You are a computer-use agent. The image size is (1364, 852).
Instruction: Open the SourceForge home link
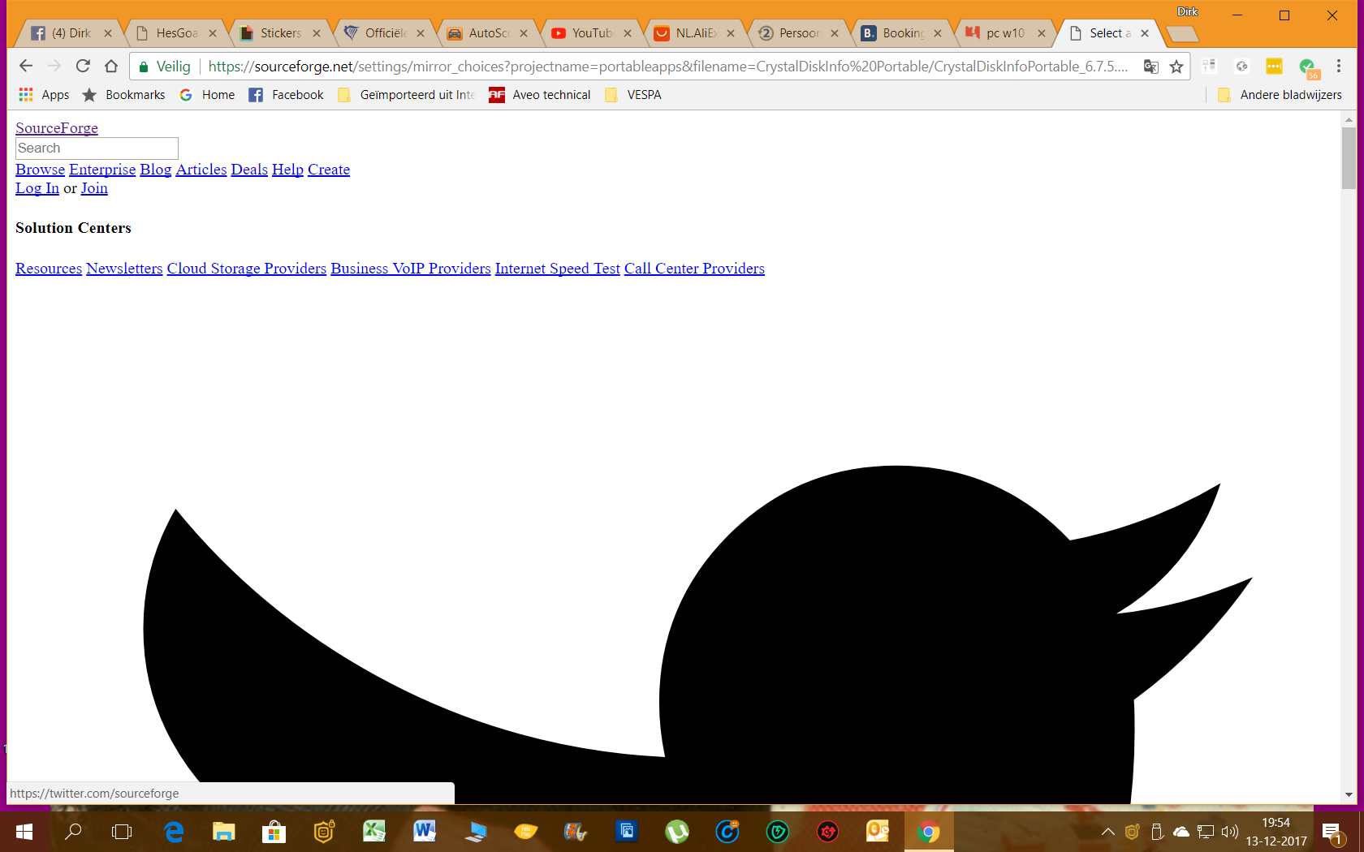pos(57,128)
